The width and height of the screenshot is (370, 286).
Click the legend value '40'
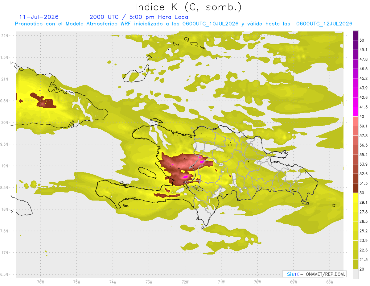point(362,117)
